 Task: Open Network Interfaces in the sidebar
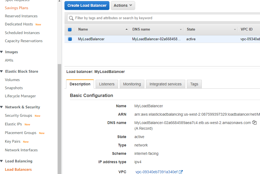(x=21, y=150)
